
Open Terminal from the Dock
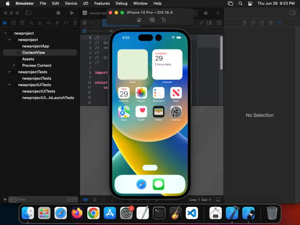click(x=159, y=213)
